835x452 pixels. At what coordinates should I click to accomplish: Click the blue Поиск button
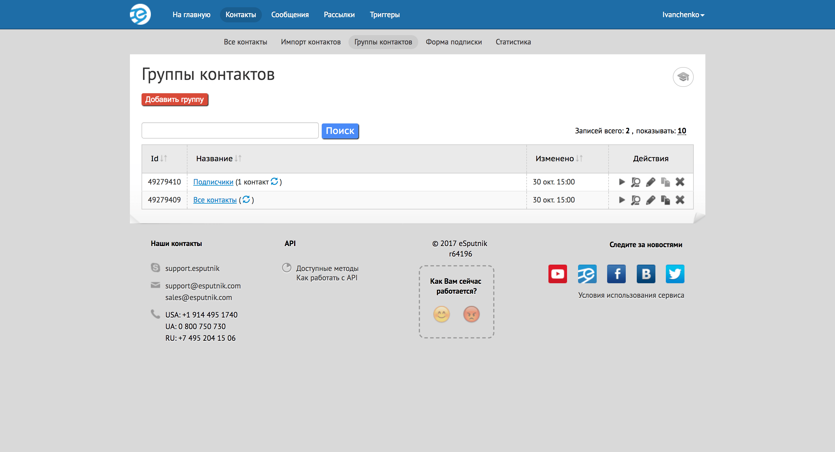click(x=340, y=131)
